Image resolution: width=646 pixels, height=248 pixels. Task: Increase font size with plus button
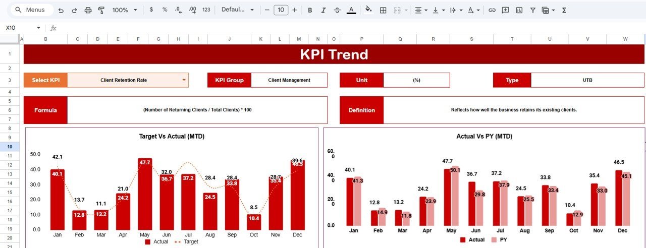click(x=295, y=10)
